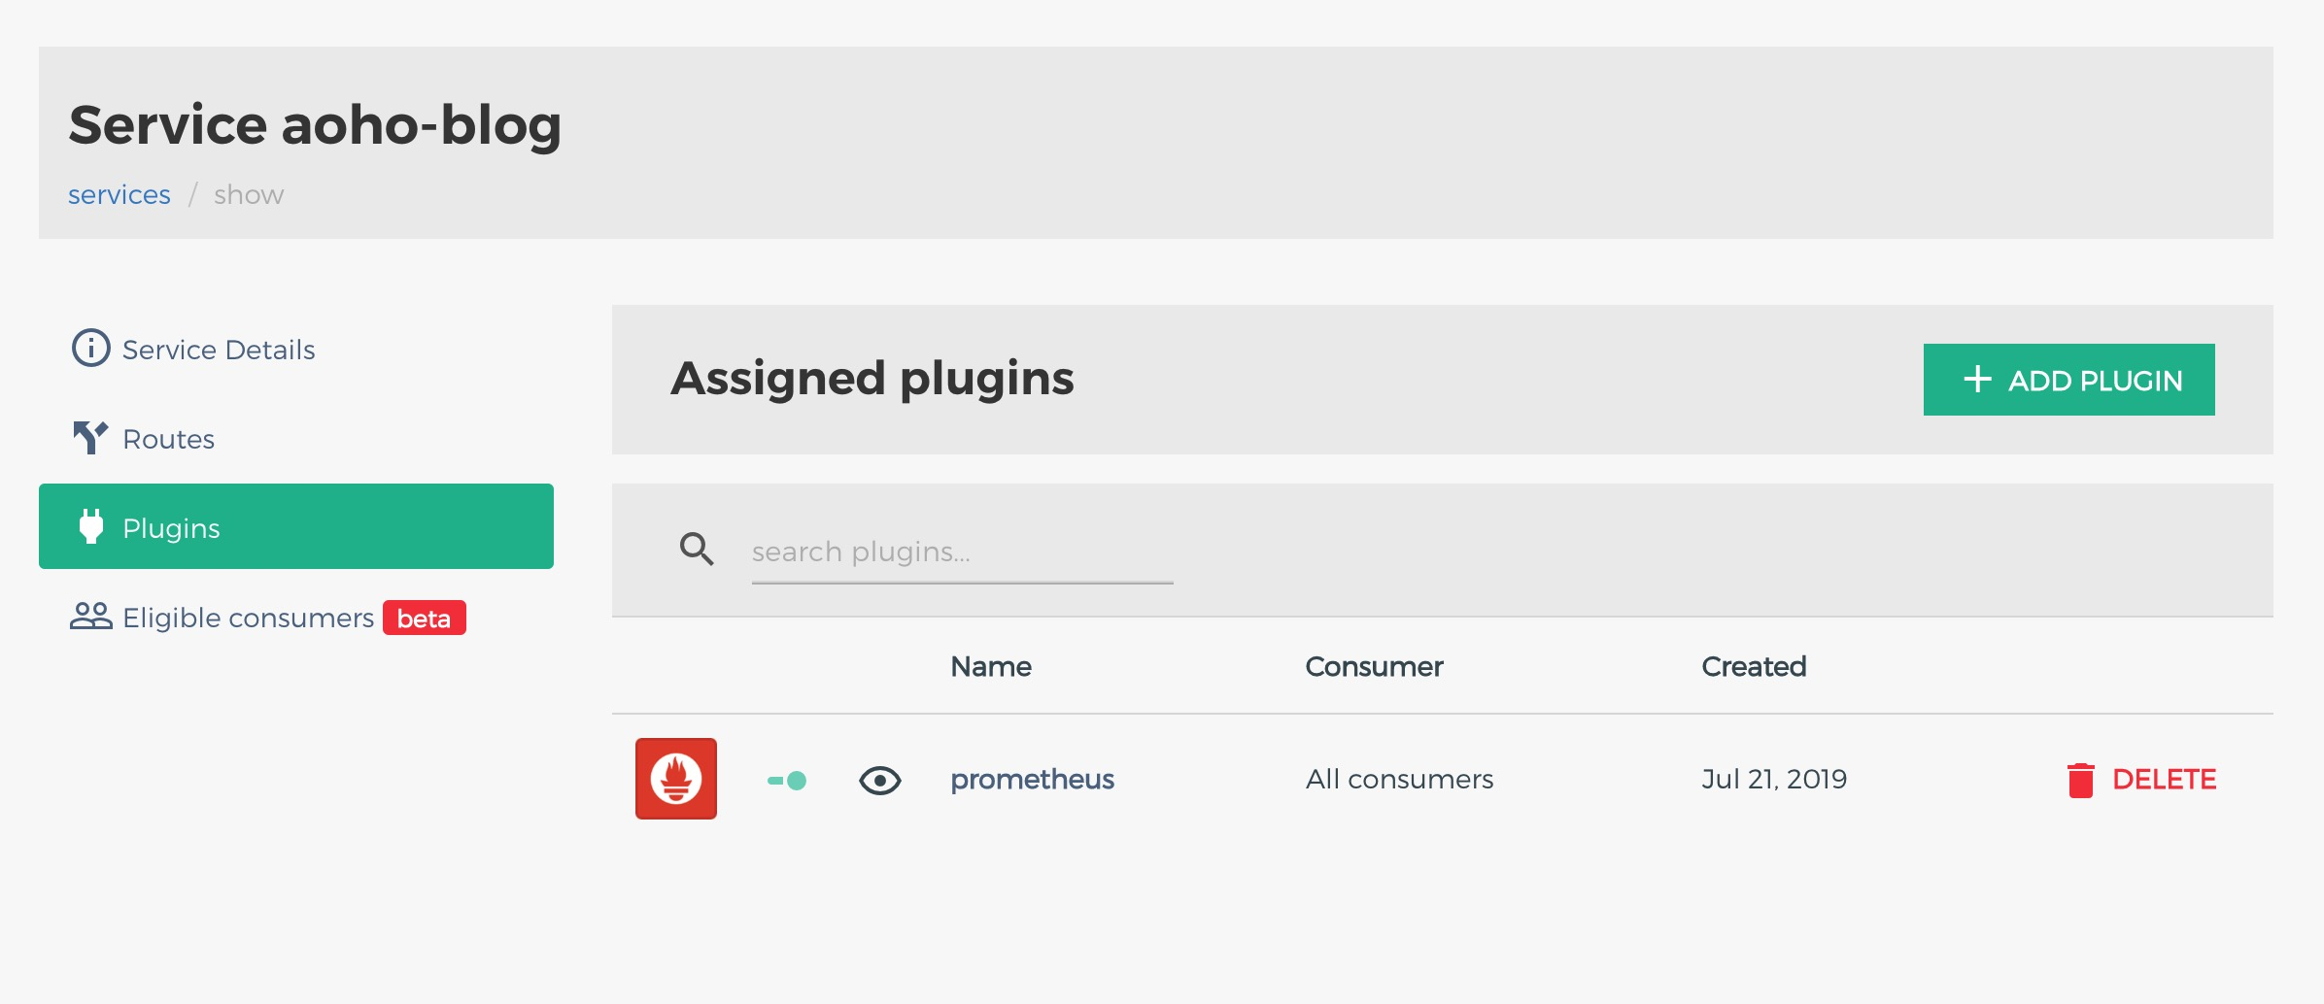2324x1004 pixels.
Task: Switch to the Routes section
Action: pyautogui.click(x=168, y=439)
